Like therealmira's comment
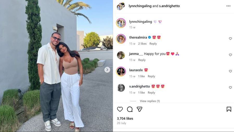Viewport: 234px width, 132px height. pyautogui.click(x=230, y=39)
